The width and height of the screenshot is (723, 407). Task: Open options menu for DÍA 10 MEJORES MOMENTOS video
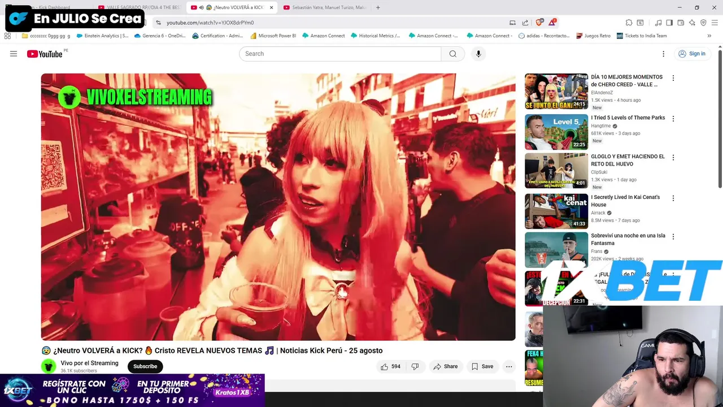pos(673,78)
